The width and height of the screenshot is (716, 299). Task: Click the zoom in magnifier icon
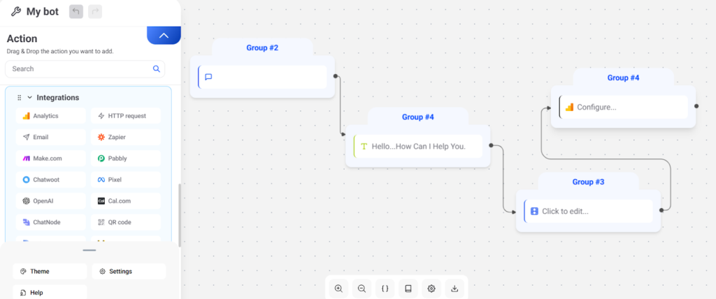click(x=338, y=289)
